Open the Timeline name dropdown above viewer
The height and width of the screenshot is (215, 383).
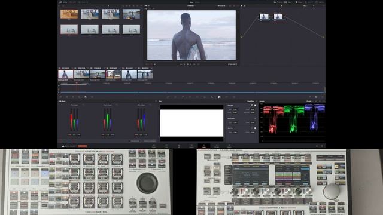pos(191,5)
